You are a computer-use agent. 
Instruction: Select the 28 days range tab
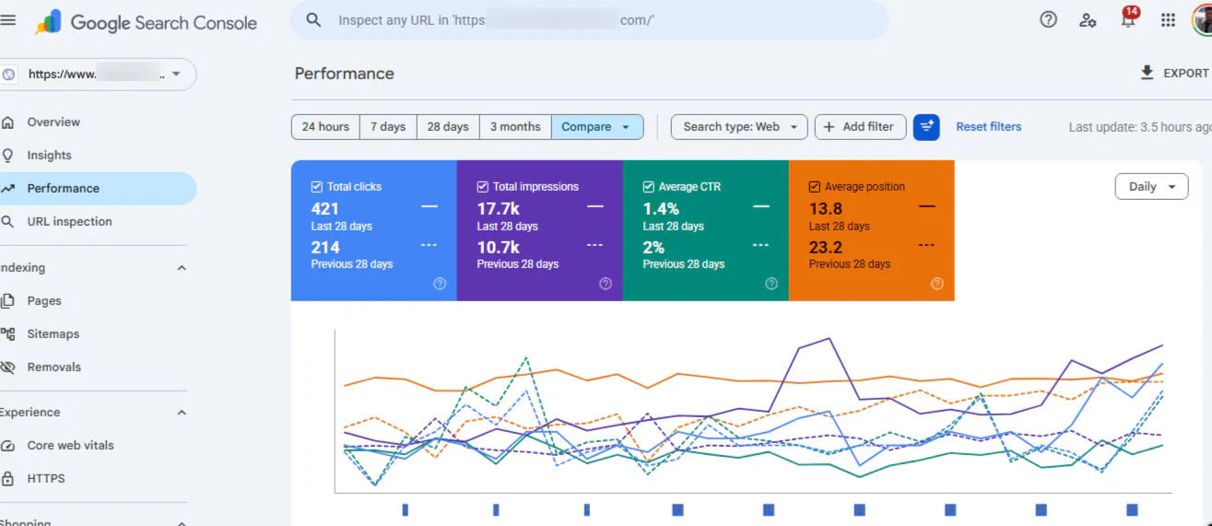coord(448,127)
